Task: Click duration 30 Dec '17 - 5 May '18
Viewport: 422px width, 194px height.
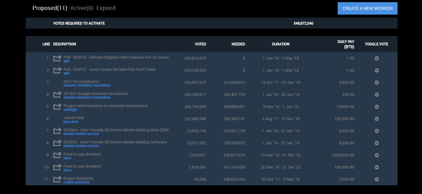Action: click(281, 179)
